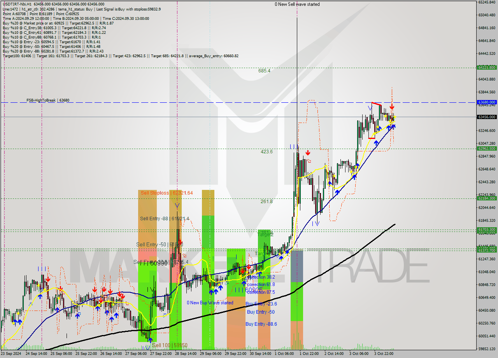Click the 'Buy %20 @ Entry -88: 60281.8' line
The height and width of the screenshot is (358, 498).
tap(53, 51)
